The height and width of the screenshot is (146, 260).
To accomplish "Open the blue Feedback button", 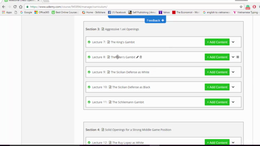I will pos(155,20).
